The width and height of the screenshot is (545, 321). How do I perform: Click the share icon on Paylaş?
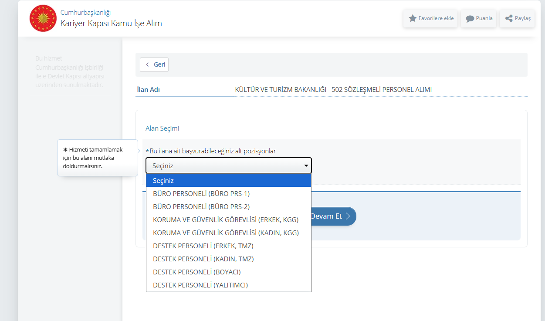pyautogui.click(x=508, y=18)
